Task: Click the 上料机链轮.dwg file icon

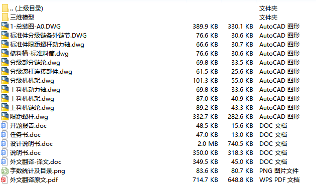Action: 5,108
